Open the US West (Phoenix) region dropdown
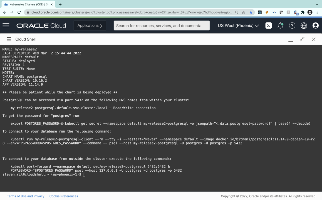Image resolution: width=322 pixels, height=200 pixels. coord(238,25)
